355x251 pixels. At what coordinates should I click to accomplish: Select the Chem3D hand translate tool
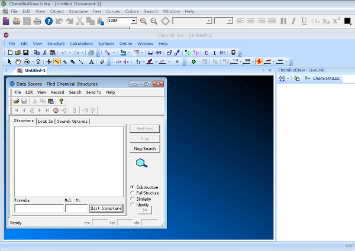(x=18, y=61)
